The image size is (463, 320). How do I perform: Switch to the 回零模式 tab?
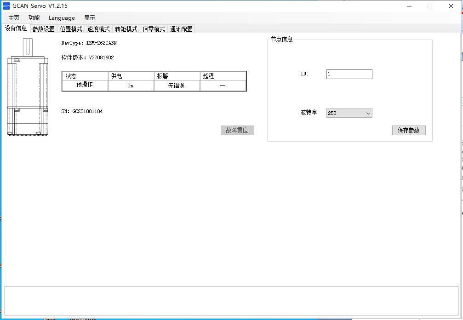[154, 29]
